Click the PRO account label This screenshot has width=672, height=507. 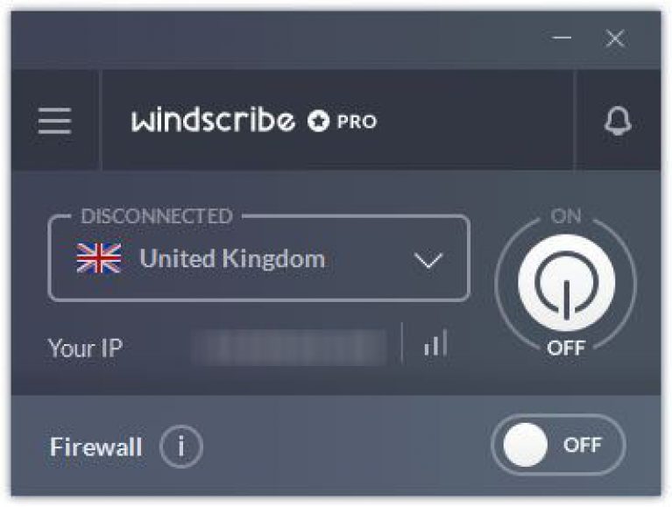(357, 122)
